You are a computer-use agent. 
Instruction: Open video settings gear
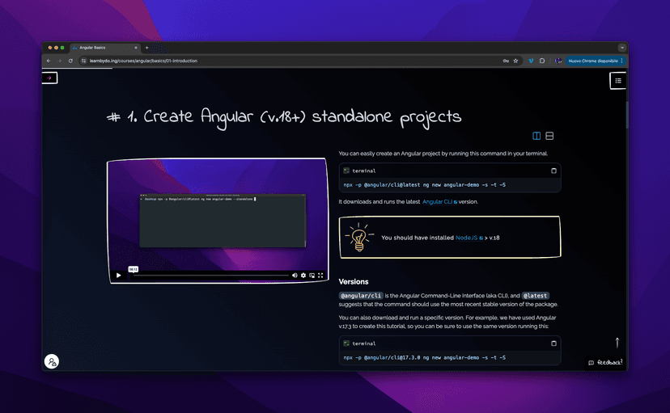[303, 276]
